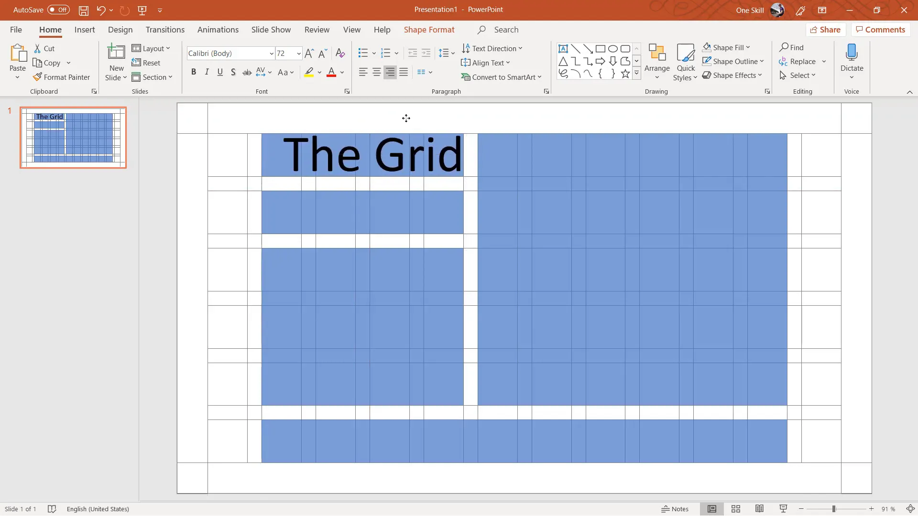
Task: Start presentation from beginning icon
Action: coord(142,10)
